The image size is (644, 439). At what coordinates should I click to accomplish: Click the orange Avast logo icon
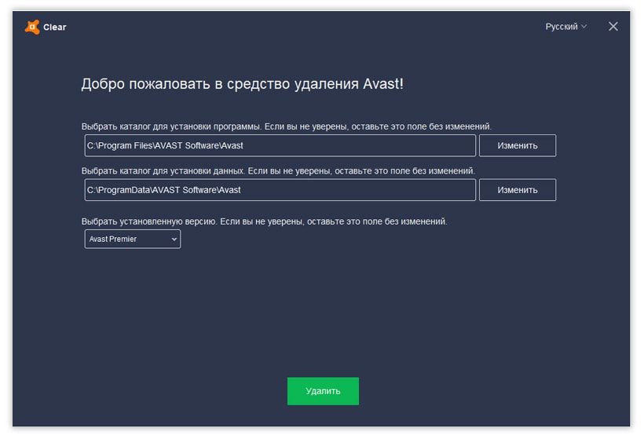click(32, 27)
